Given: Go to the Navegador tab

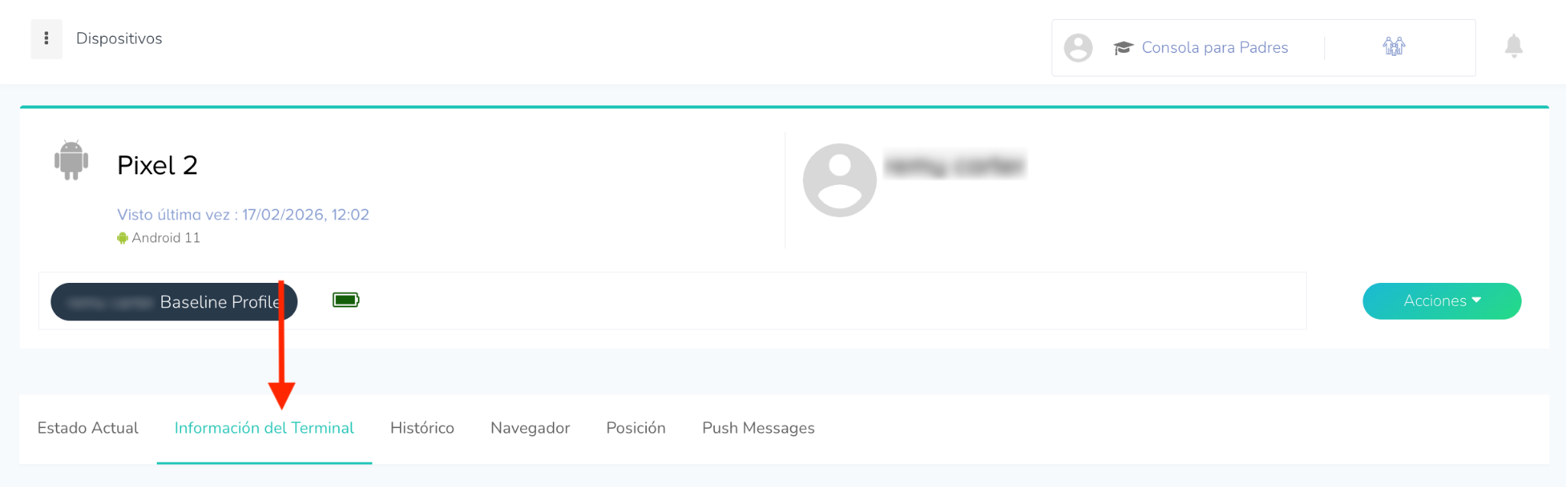Looking at the screenshot, I should click(530, 428).
